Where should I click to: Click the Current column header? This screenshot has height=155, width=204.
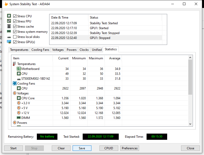click(61, 58)
